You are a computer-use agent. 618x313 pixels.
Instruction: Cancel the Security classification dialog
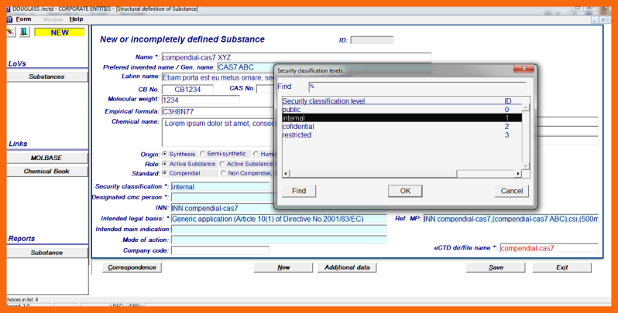[x=512, y=191]
